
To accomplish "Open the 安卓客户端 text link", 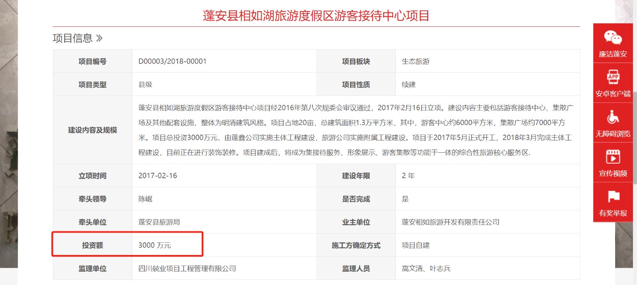I will click(x=612, y=94).
